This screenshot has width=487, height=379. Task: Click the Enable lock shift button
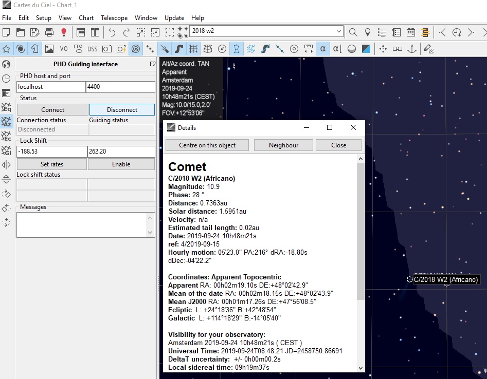(121, 164)
